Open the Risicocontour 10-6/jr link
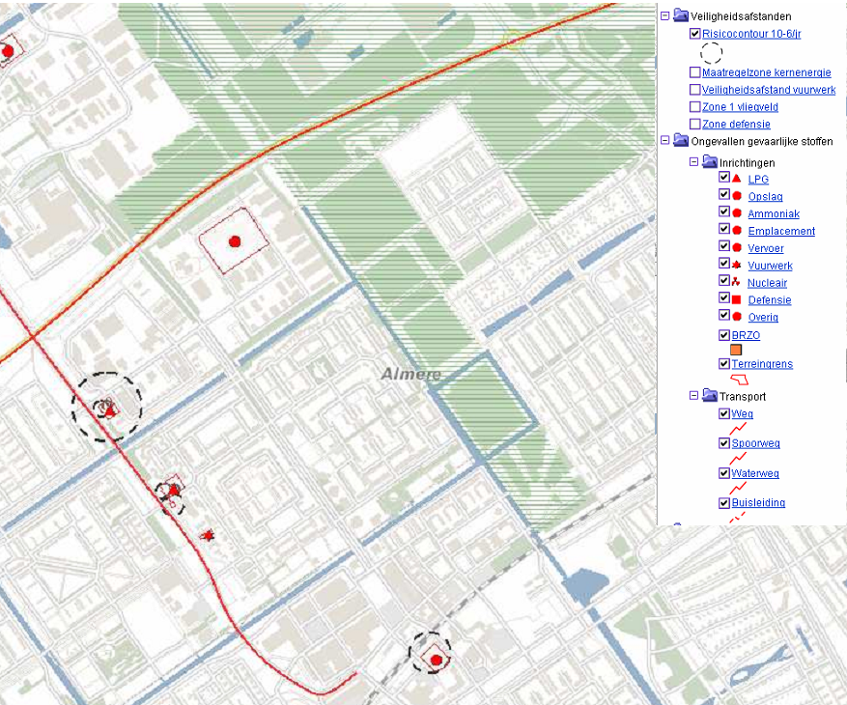 pyautogui.click(x=751, y=34)
